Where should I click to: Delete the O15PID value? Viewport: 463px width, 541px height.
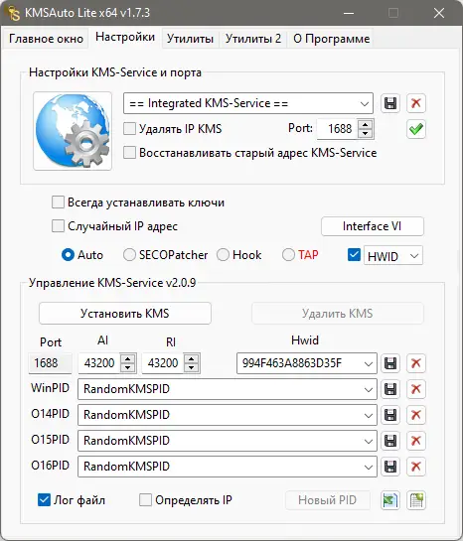(x=416, y=441)
